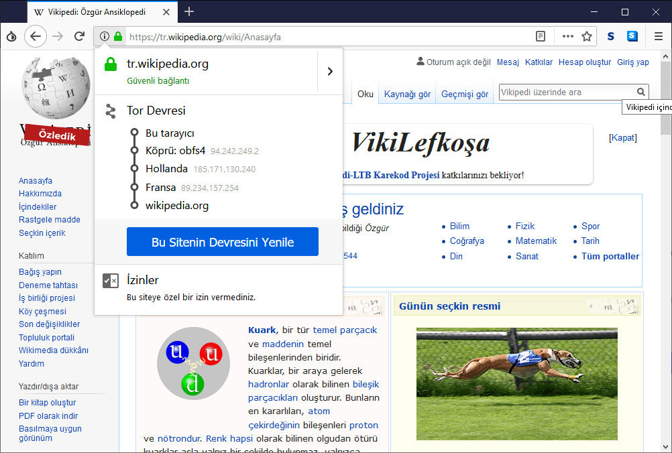The height and width of the screenshot is (453, 672).
Task: Dismiss banner via Kapat link
Action: (x=622, y=138)
